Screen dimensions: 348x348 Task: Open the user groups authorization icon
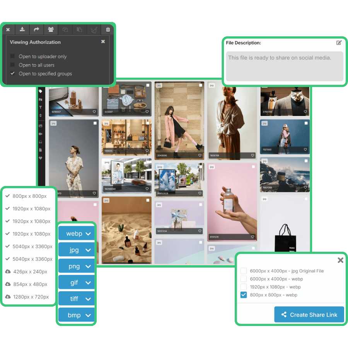click(50, 29)
